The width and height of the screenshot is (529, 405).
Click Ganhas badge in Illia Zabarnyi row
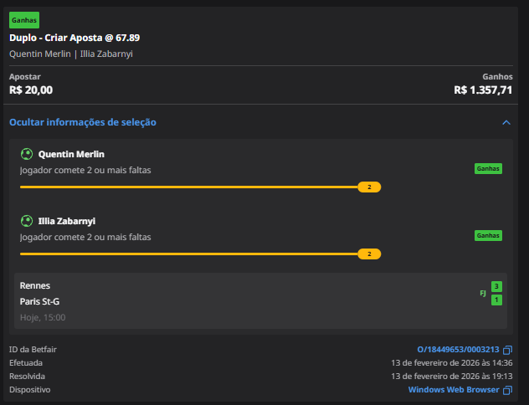(x=488, y=235)
